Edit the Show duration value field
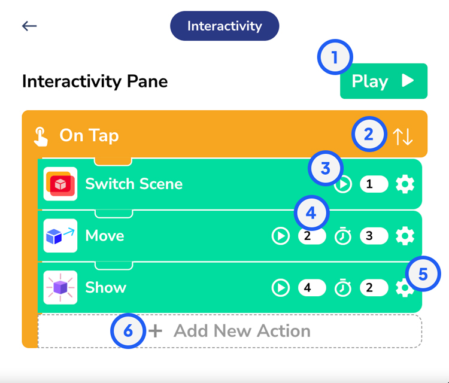This screenshot has width=449, height=383. 374,288
